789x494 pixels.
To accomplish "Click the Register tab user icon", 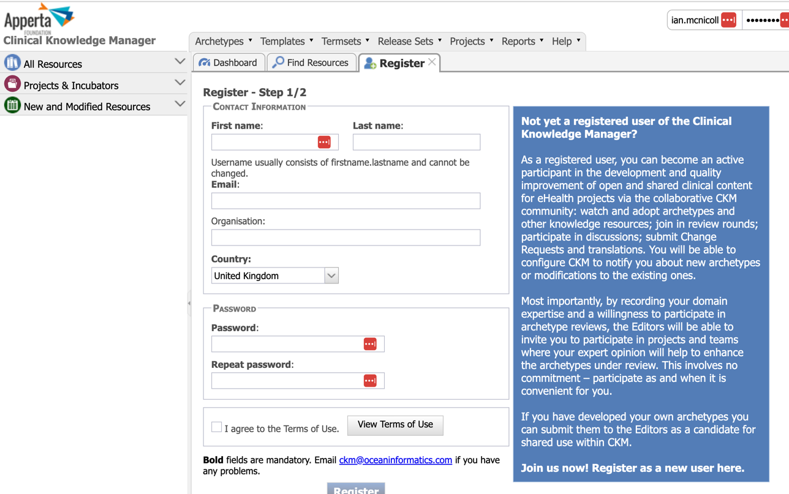I will (370, 63).
